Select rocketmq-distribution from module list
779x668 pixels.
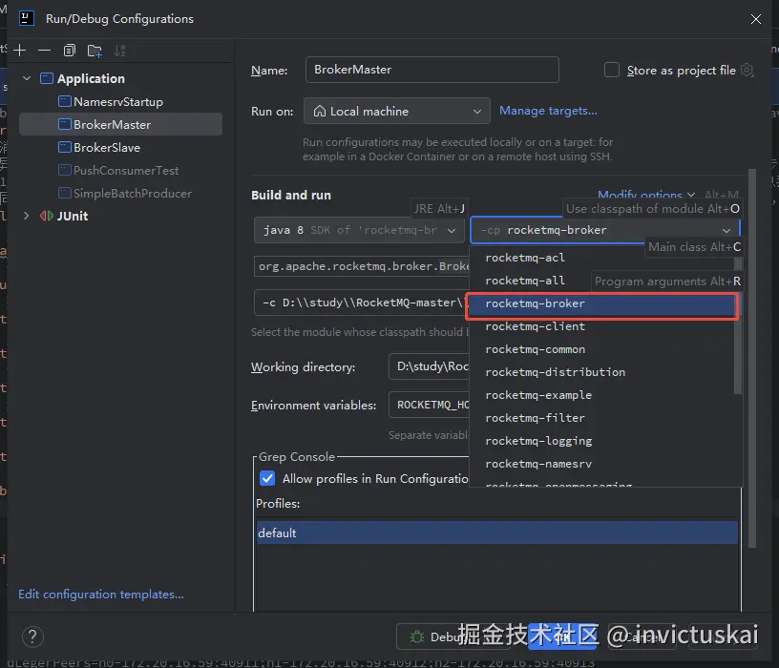tap(601, 372)
